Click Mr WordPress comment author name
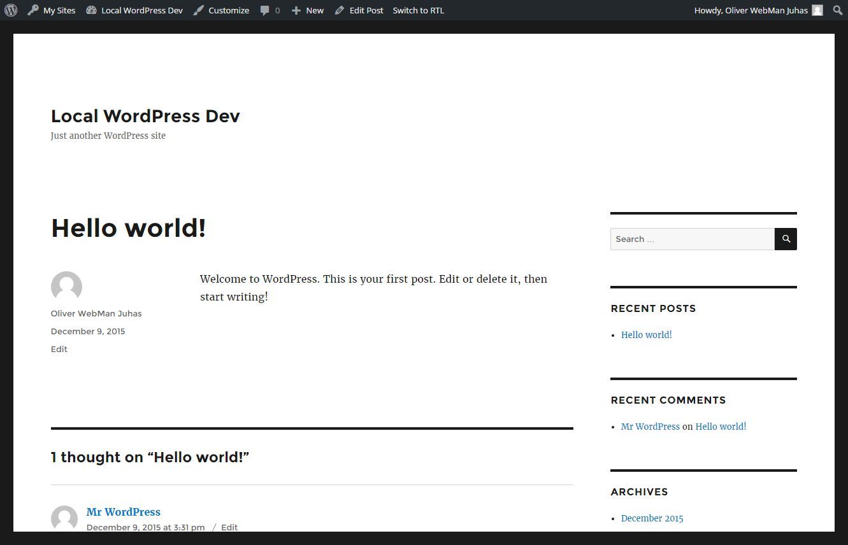 (124, 512)
